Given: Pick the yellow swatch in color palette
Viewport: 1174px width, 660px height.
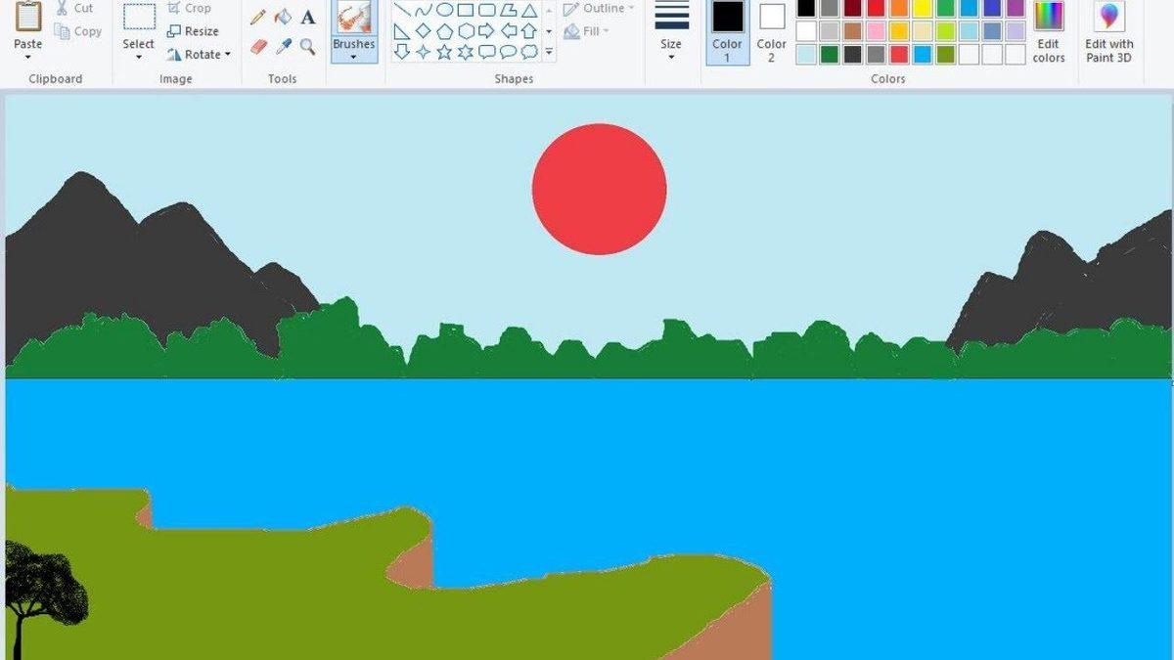Looking at the screenshot, I should [x=923, y=9].
